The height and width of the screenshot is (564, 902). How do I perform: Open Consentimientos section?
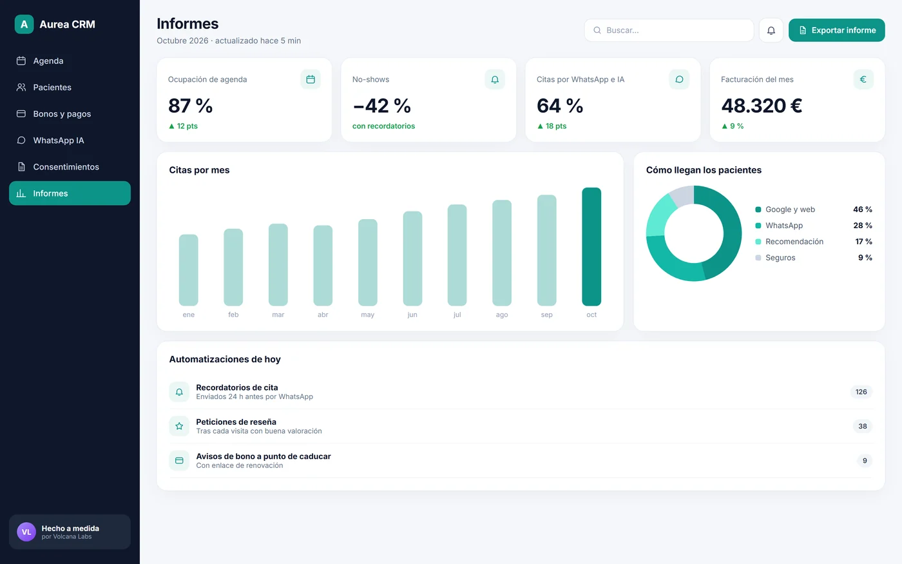coord(70,166)
